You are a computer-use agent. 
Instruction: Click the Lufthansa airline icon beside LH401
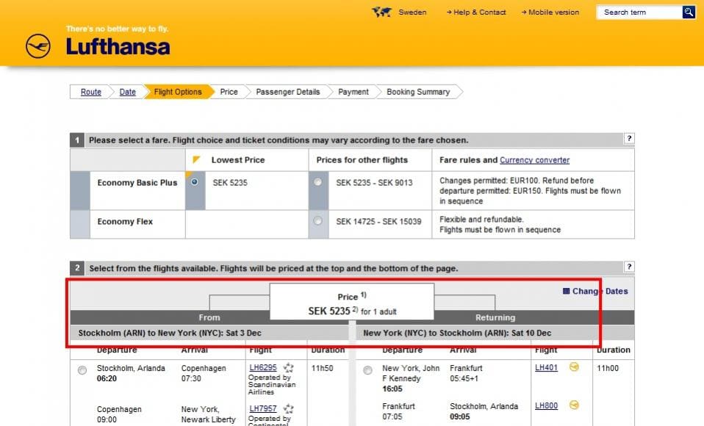(x=574, y=368)
